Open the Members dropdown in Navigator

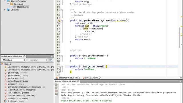pyautogui.click(x=13, y=60)
